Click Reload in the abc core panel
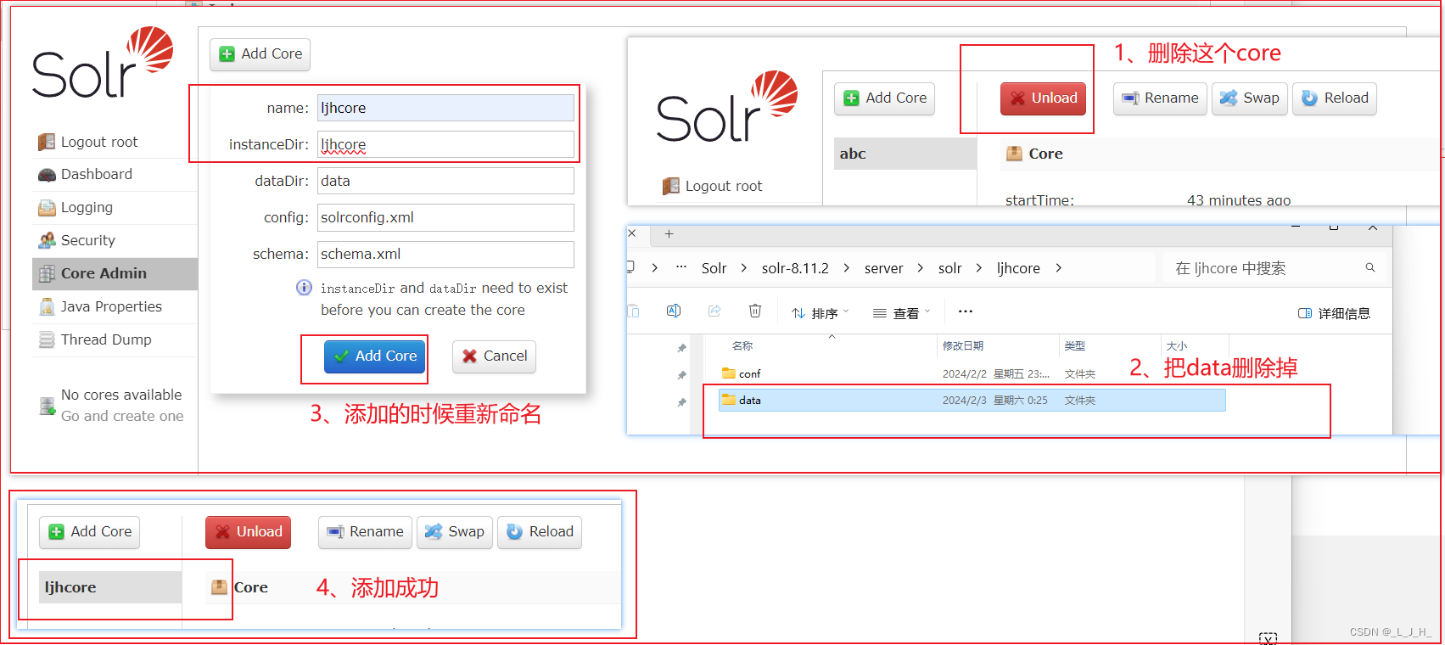 coord(1335,98)
